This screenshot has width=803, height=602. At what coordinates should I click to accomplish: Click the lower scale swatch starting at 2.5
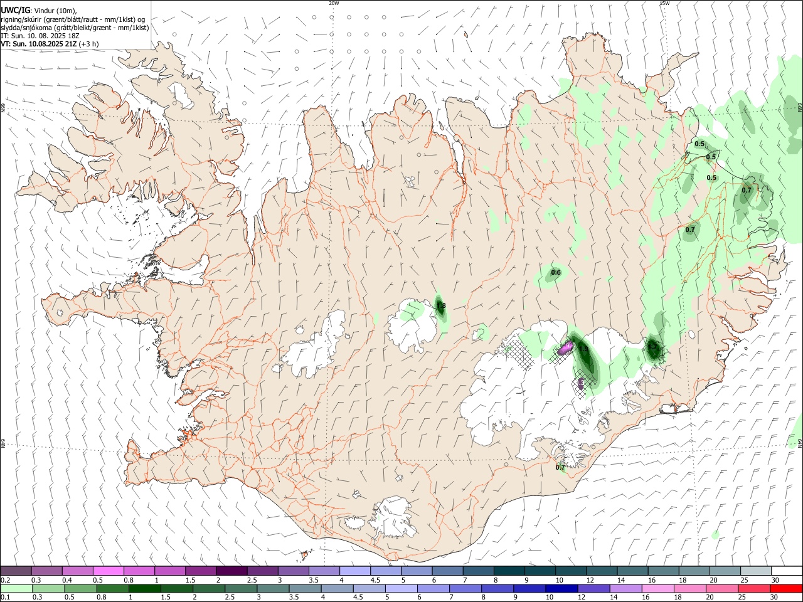click(240, 589)
